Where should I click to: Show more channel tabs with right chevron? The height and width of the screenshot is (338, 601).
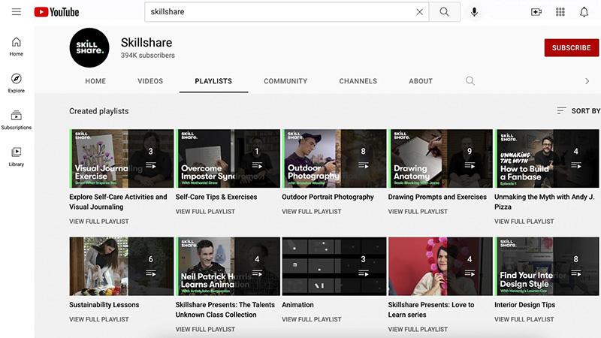(x=587, y=81)
